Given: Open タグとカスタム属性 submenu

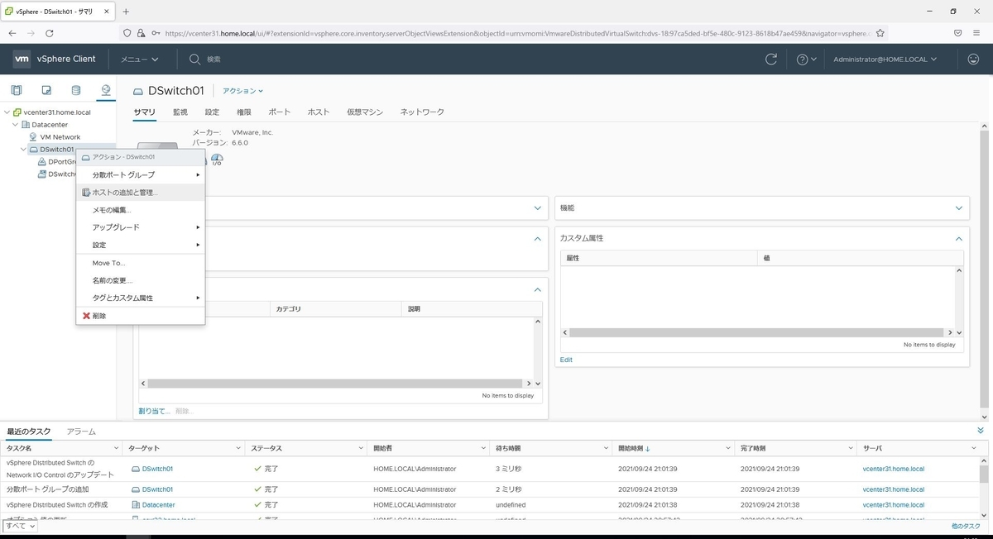Looking at the screenshot, I should coord(141,298).
